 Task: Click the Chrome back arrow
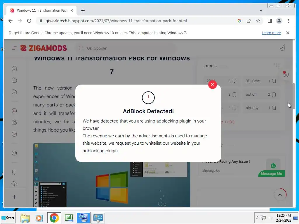11,21
